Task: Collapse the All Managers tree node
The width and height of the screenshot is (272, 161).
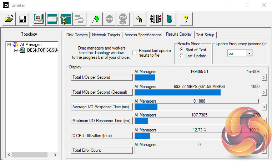Action: tap(9, 45)
